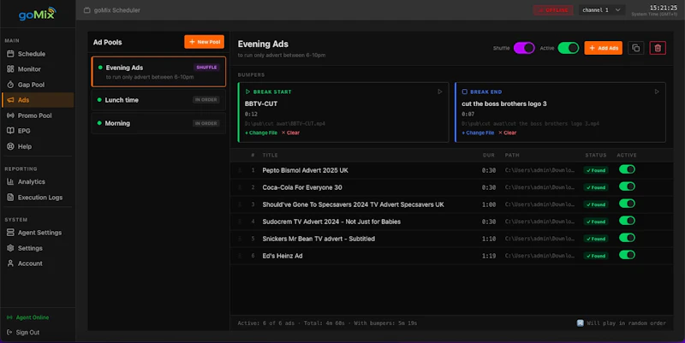Screen dimensions: 685x343
Task: Click Ed's Heinz Ad title
Action: pos(283,256)
